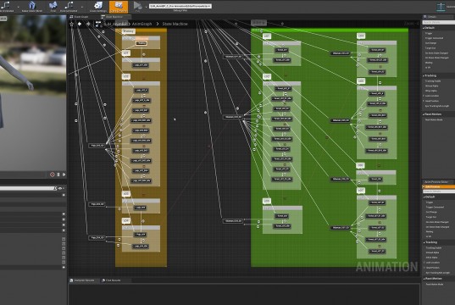Go back using the breadcrumb back arrow
Image resolution: width=455 pixels, height=305 pixels.
80,24
